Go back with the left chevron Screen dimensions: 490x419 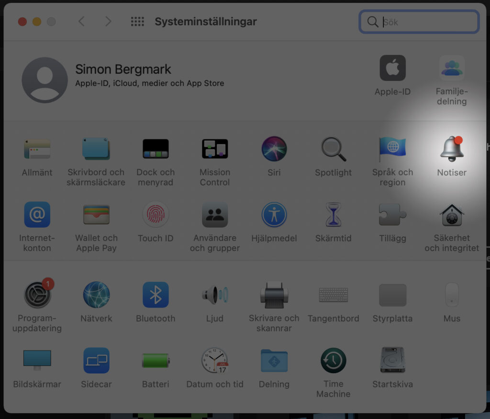point(81,22)
